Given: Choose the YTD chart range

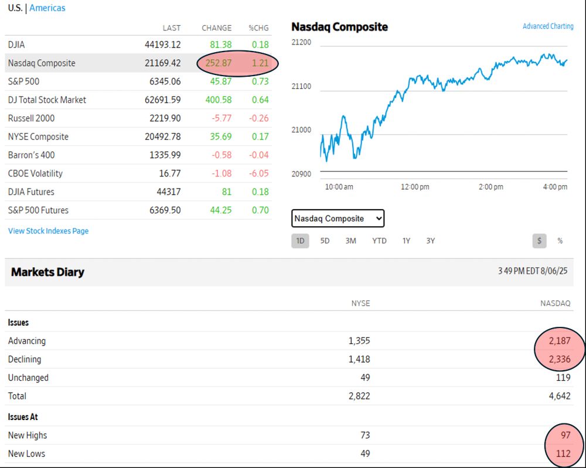Looking at the screenshot, I should click(379, 241).
